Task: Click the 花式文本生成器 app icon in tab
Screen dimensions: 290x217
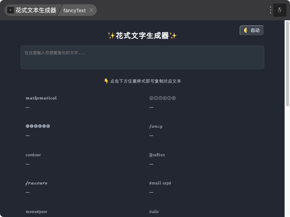Action: point(11,10)
